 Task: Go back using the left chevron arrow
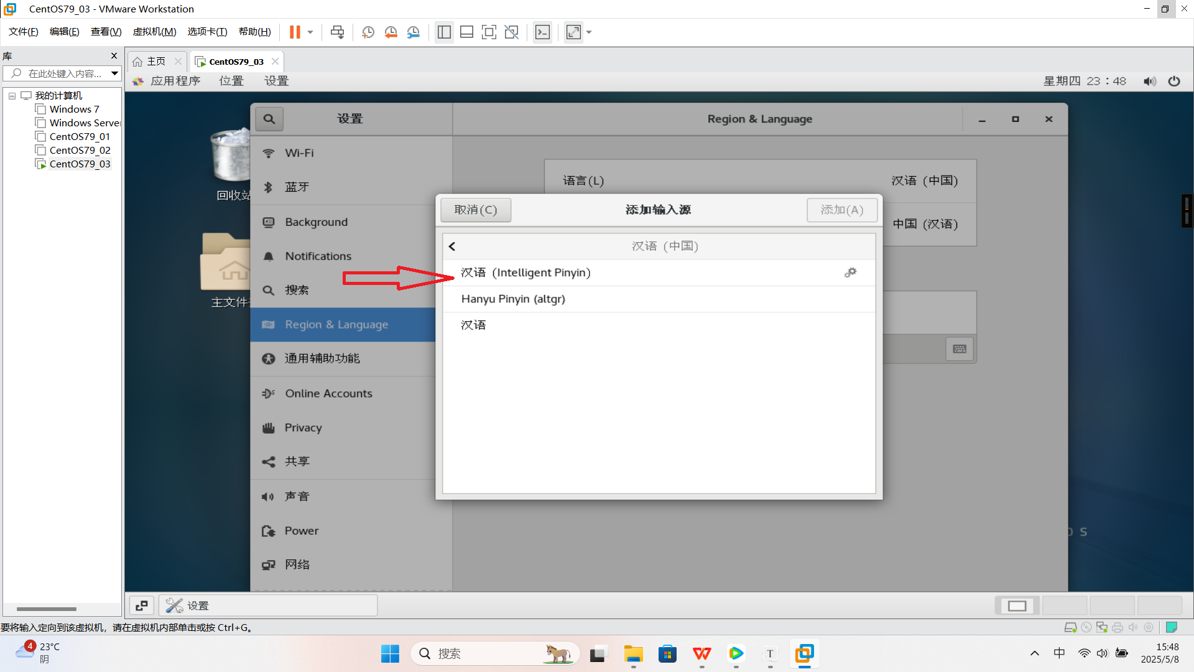click(452, 246)
